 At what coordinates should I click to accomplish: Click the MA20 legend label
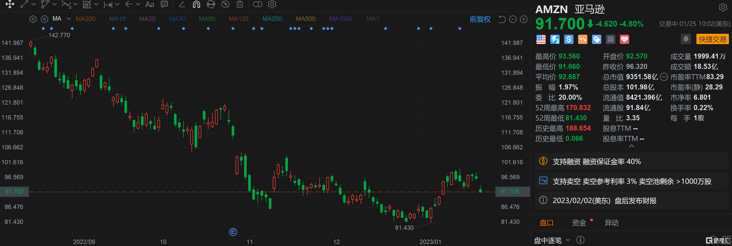(x=148, y=19)
